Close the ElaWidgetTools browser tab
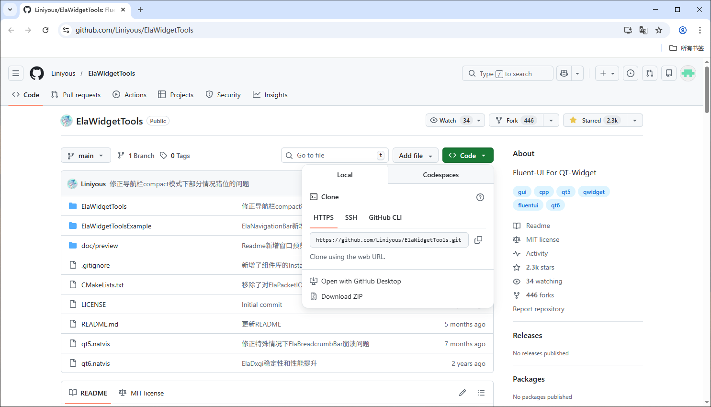Image resolution: width=711 pixels, height=407 pixels. click(x=123, y=10)
